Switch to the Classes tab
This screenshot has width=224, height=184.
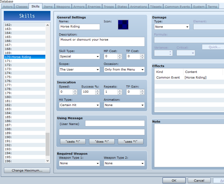pyautogui.click(x=22, y=6)
